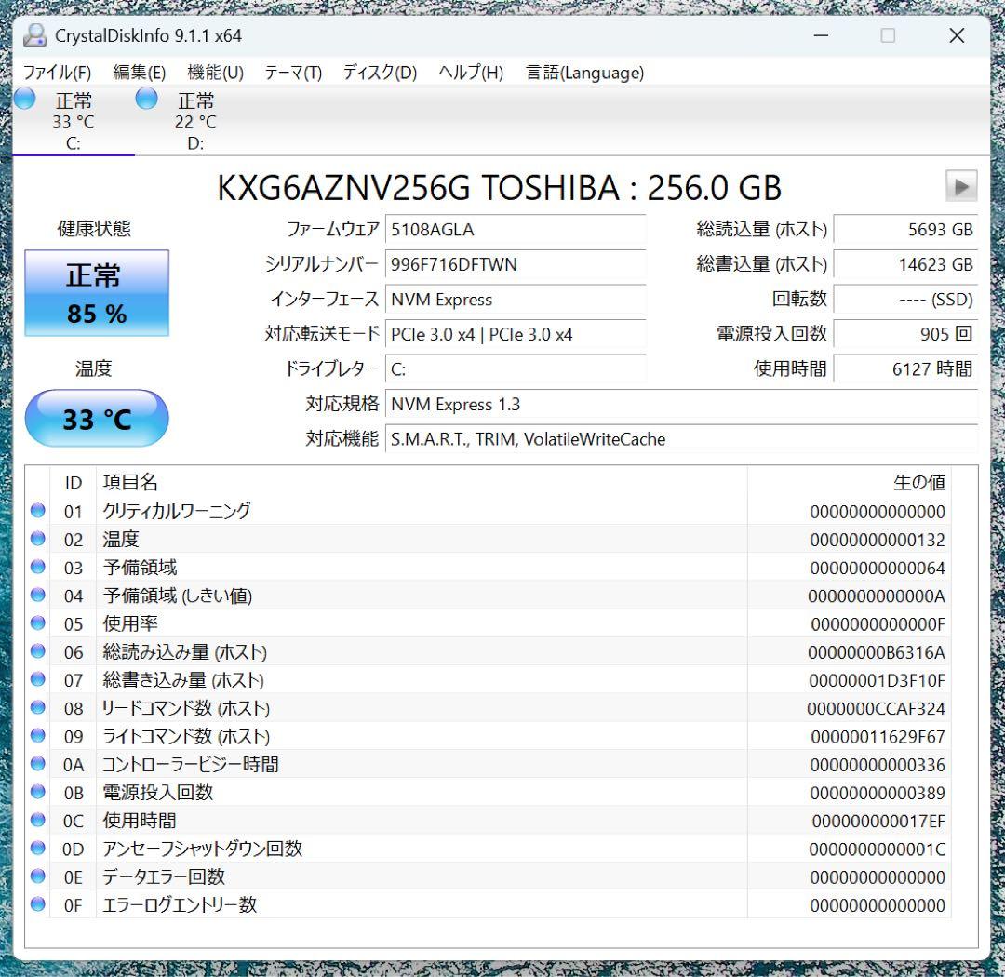Click the serial number 996F716DFTWN field
The width and height of the screenshot is (1005, 977).
[516, 265]
